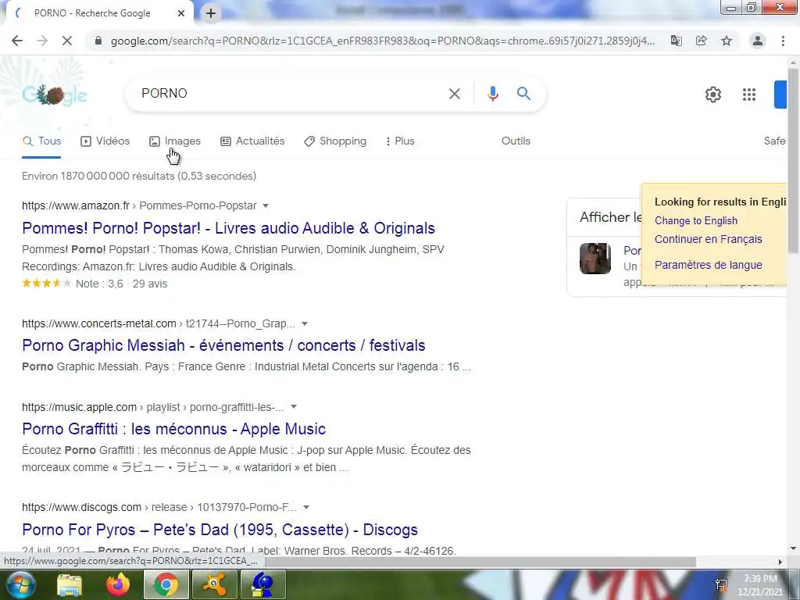Switch to the Shopping tab
800x600 pixels.
tap(335, 141)
